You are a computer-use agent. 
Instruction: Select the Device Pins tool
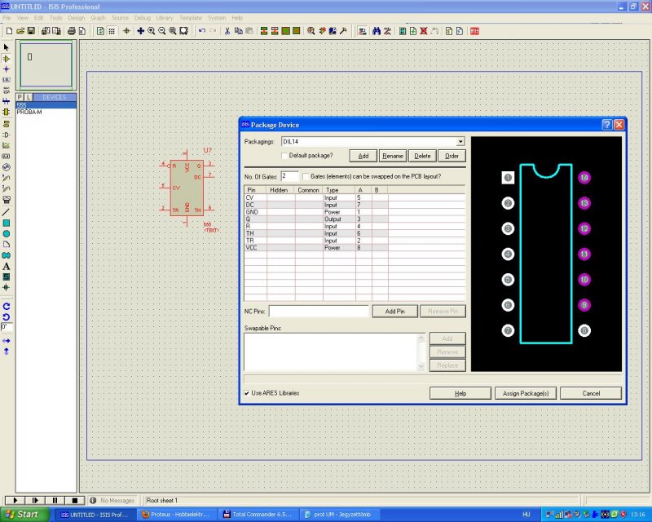click(7, 135)
